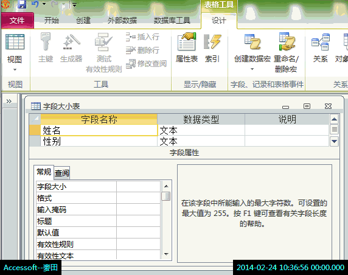
Task: Click the 标题 property value field
Action: 138,221
